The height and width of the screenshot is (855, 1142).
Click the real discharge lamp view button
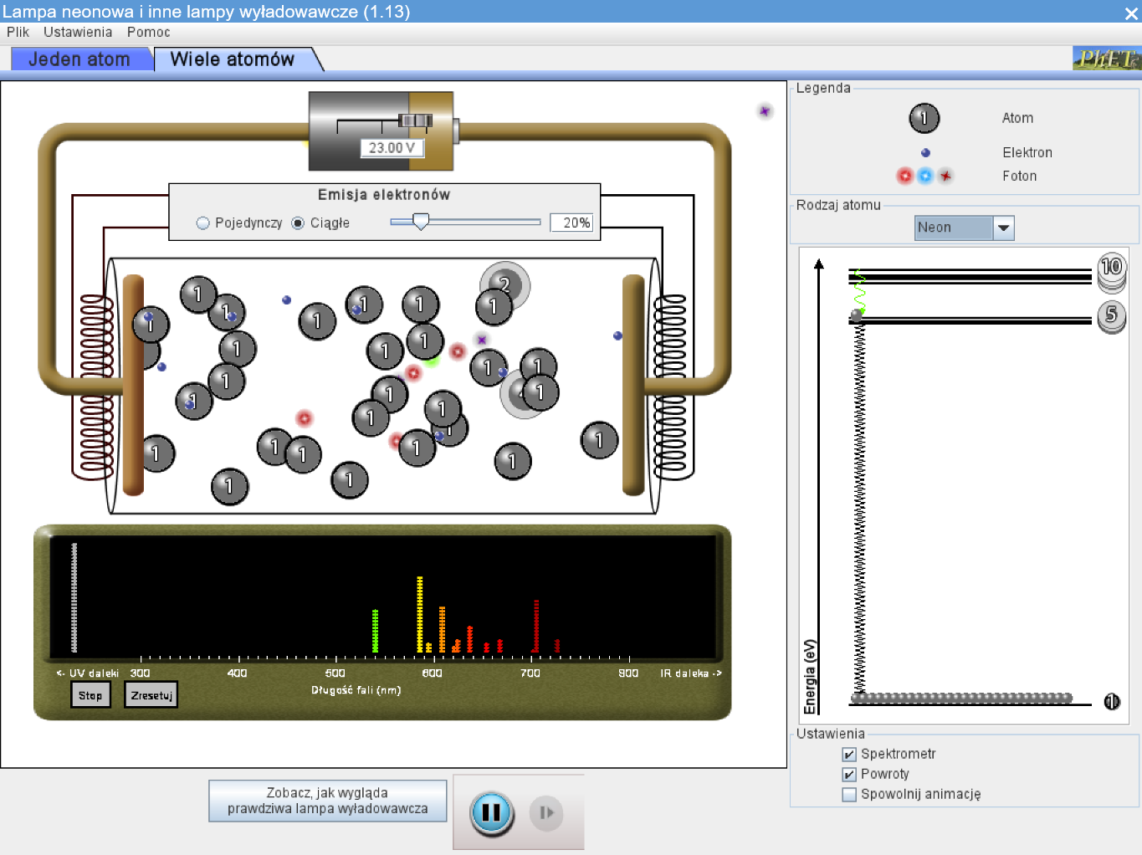[327, 801]
